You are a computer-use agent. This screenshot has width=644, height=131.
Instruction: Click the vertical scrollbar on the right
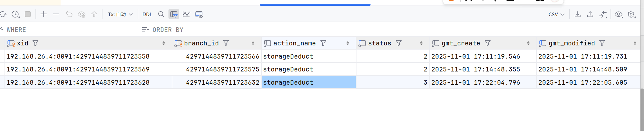pos(642,109)
